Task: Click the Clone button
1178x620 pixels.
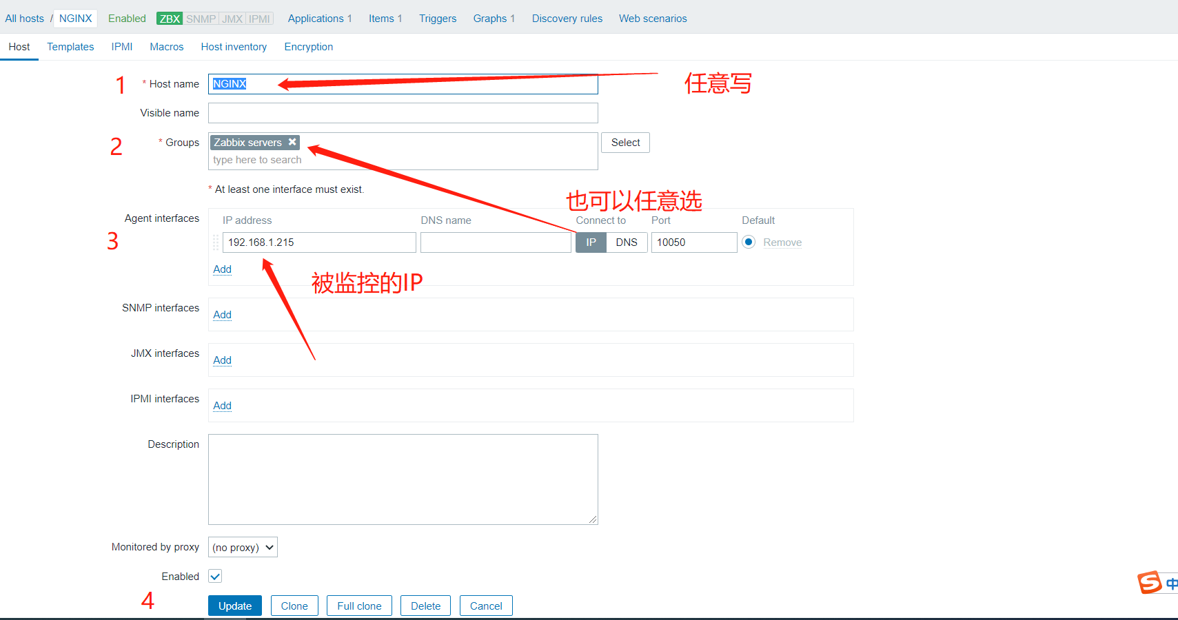Action: pyautogui.click(x=294, y=606)
